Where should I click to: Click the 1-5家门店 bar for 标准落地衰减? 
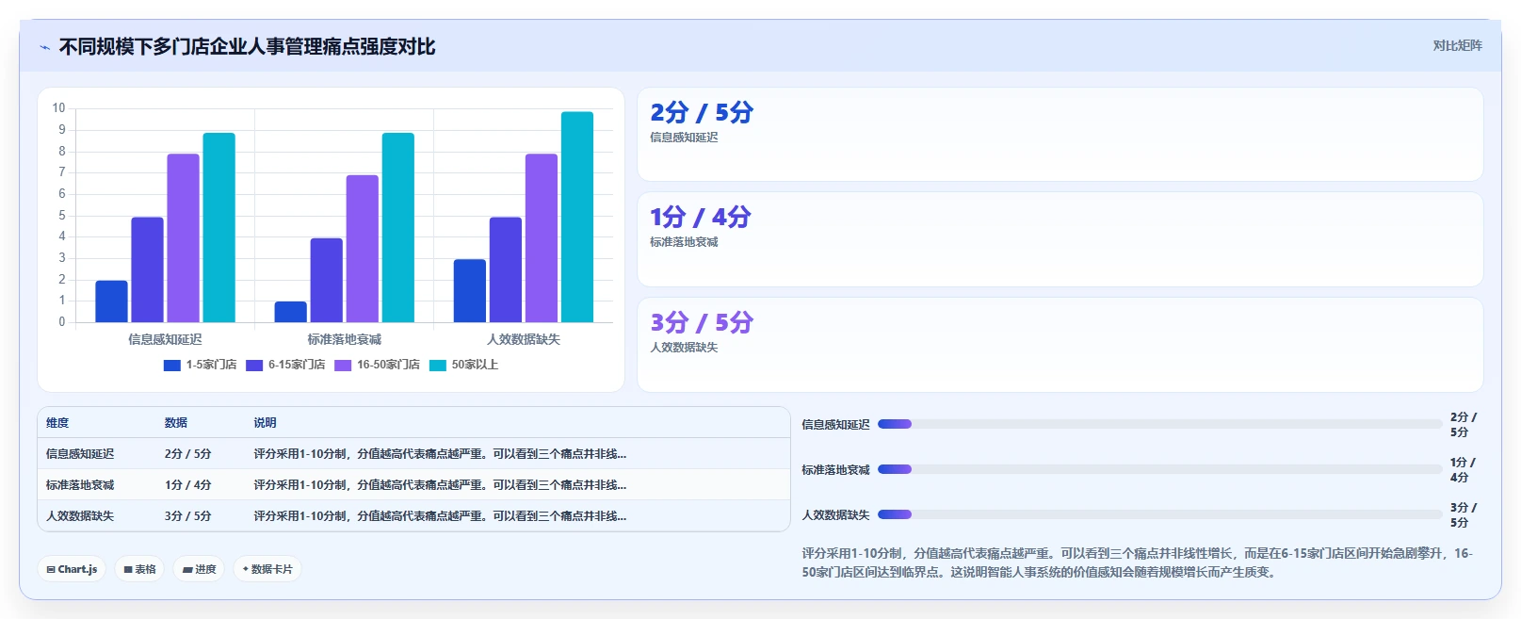pyautogui.click(x=291, y=312)
